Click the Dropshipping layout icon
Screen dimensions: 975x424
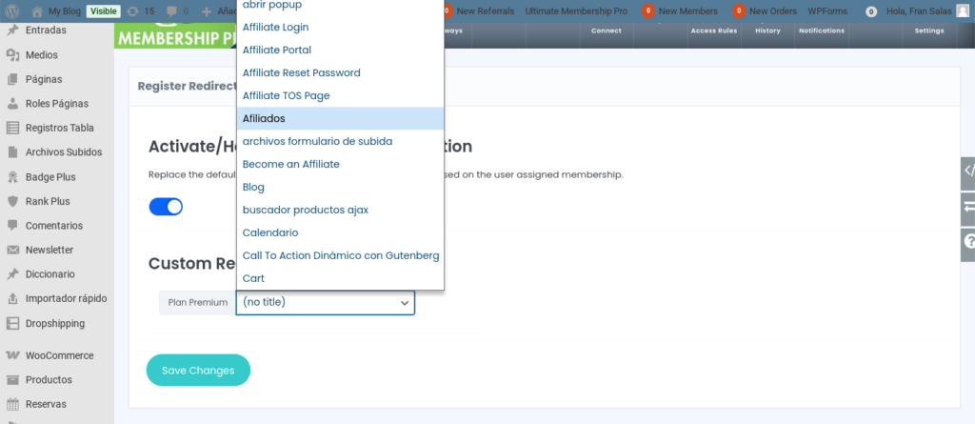pyautogui.click(x=12, y=323)
